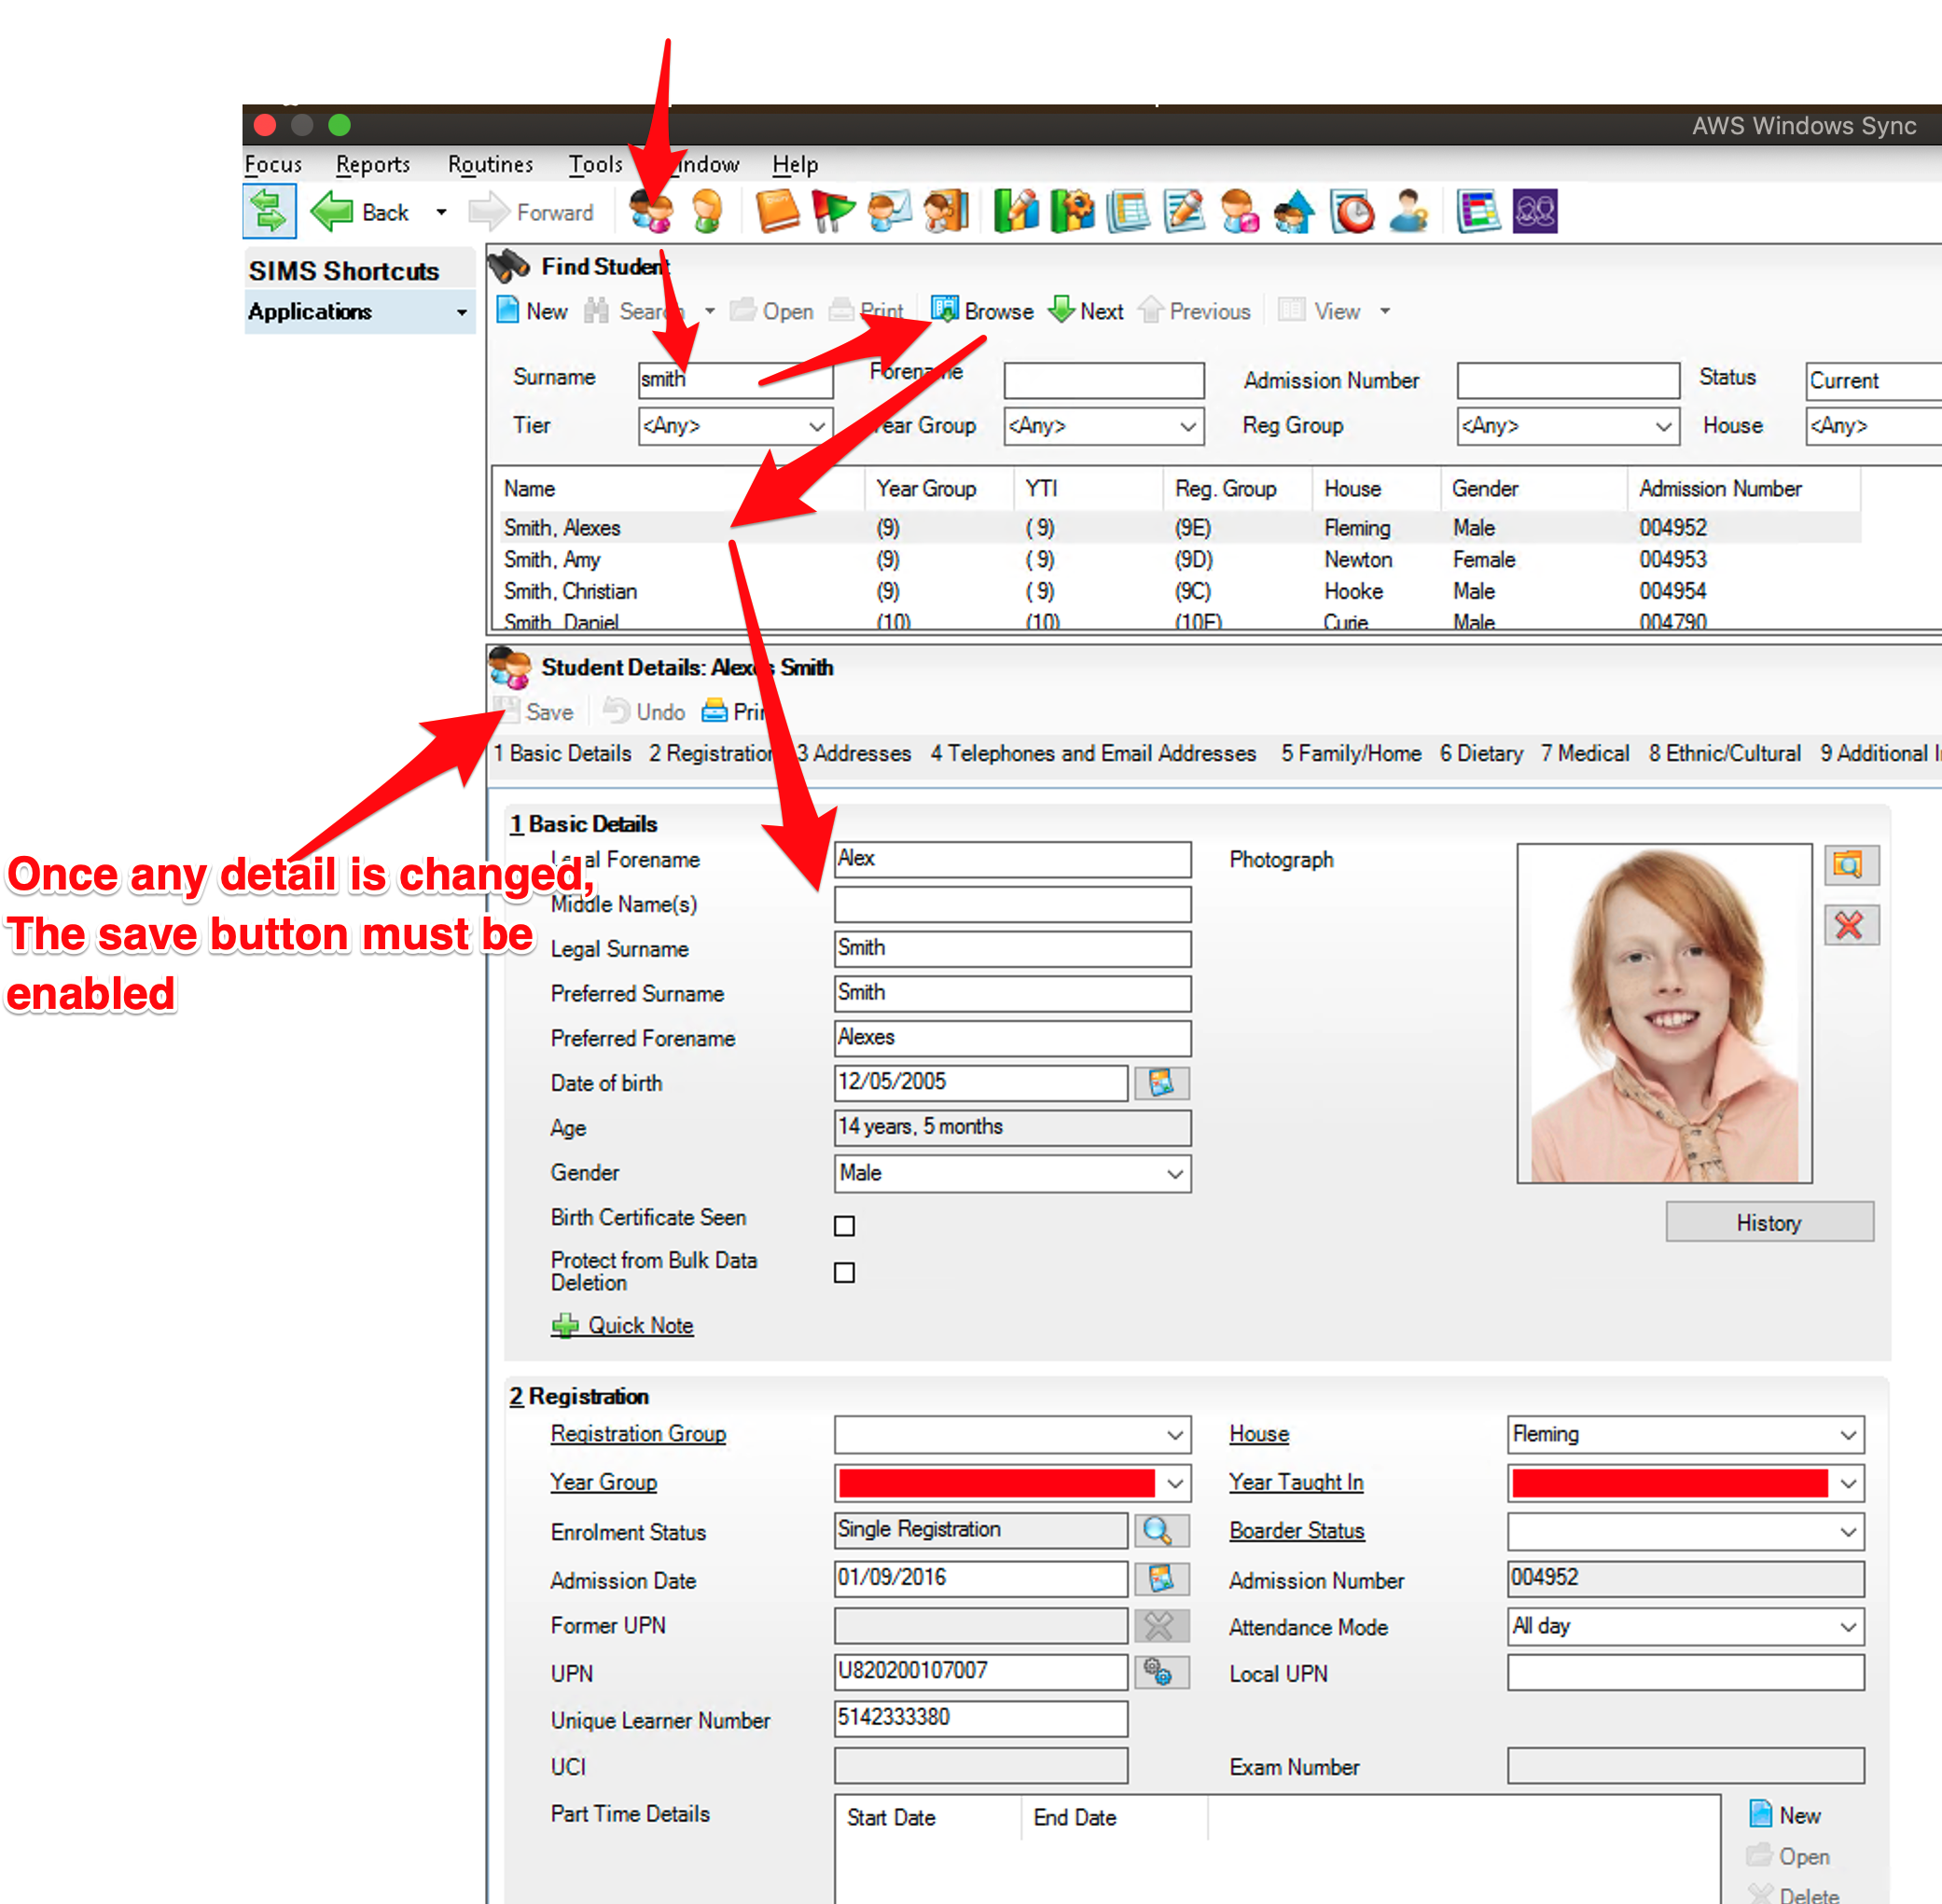This screenshot has height=1904, width=1942.
Task: Click the date of birth calendar icon
Action: click(1160, 1083)
